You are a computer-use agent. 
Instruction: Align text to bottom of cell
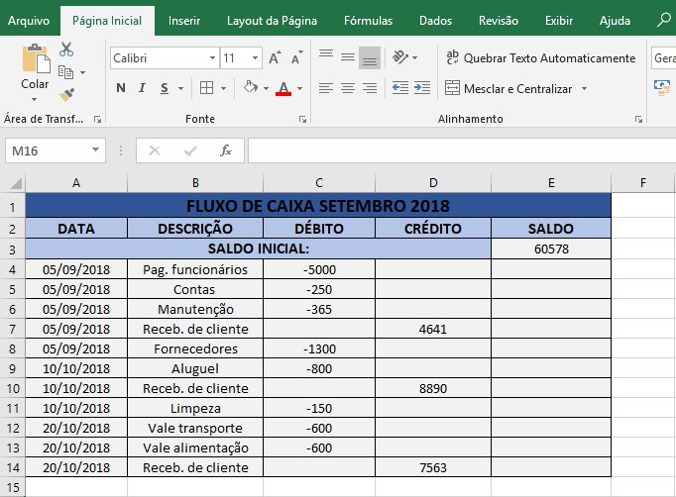[370, 57]
